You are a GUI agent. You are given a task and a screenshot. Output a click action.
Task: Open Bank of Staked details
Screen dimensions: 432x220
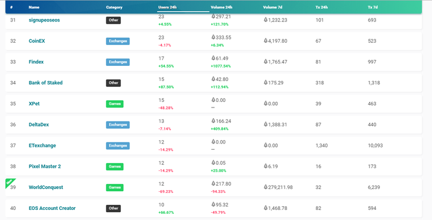tap(46, 83)
